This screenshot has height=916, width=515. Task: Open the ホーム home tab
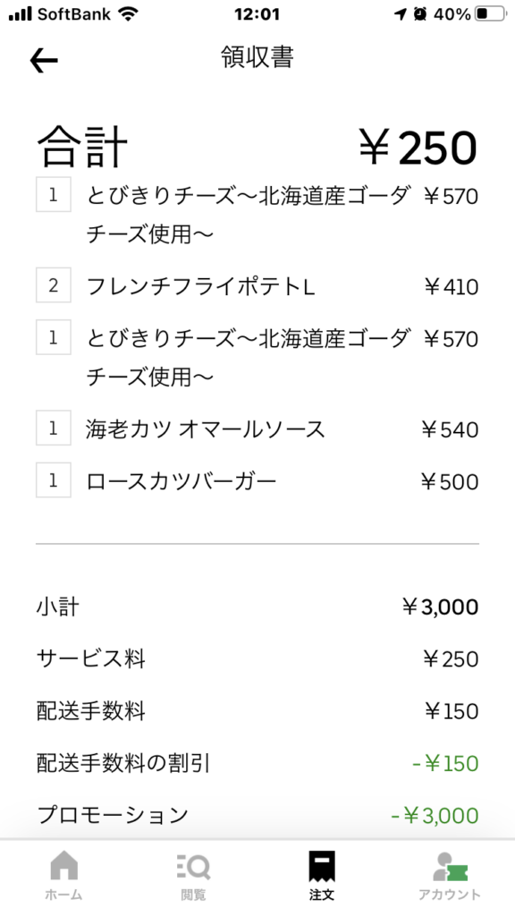click(x=63, y=875)
